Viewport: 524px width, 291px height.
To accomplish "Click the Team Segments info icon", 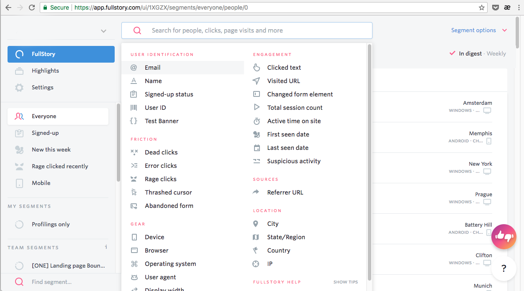I will 106,247.
